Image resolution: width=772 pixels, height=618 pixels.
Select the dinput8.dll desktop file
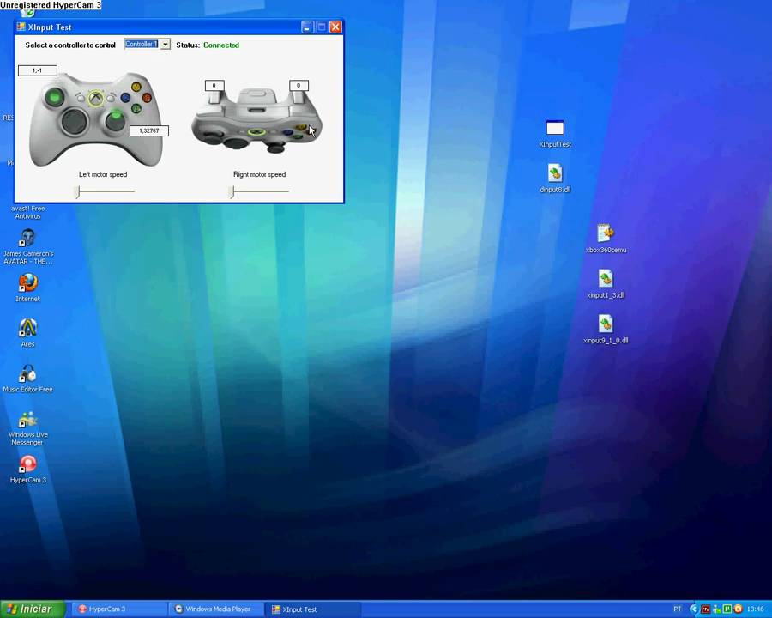click(x=555, y=179)
